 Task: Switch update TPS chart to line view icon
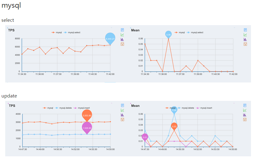(123, 110)
